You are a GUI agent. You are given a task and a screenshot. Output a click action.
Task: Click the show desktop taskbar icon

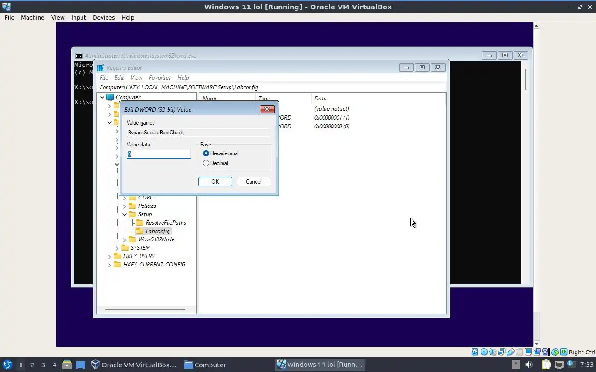pos(81,365)
